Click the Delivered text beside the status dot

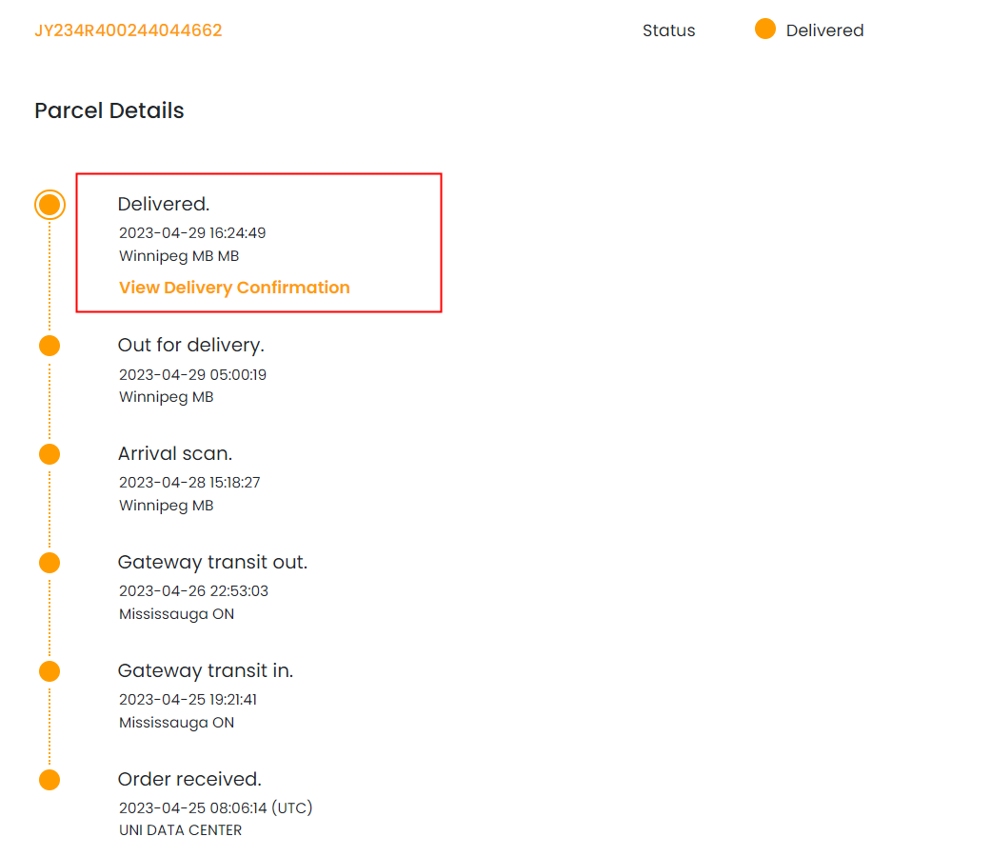824,30
